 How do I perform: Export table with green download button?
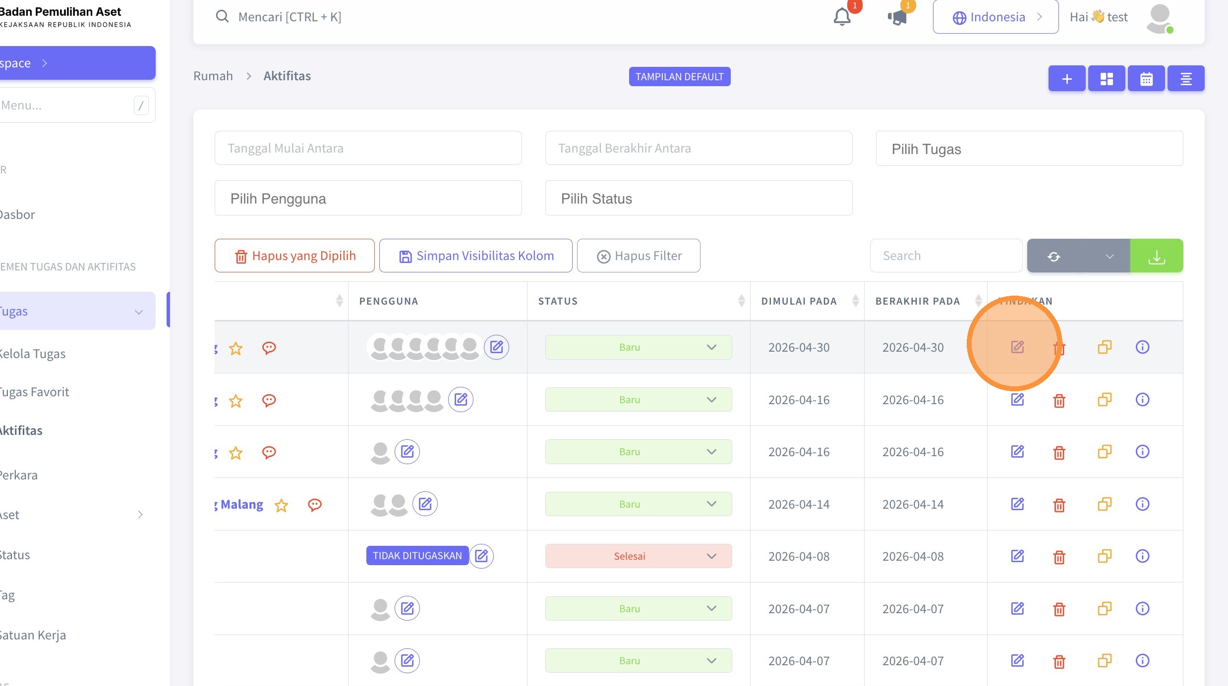point(1157,256)
